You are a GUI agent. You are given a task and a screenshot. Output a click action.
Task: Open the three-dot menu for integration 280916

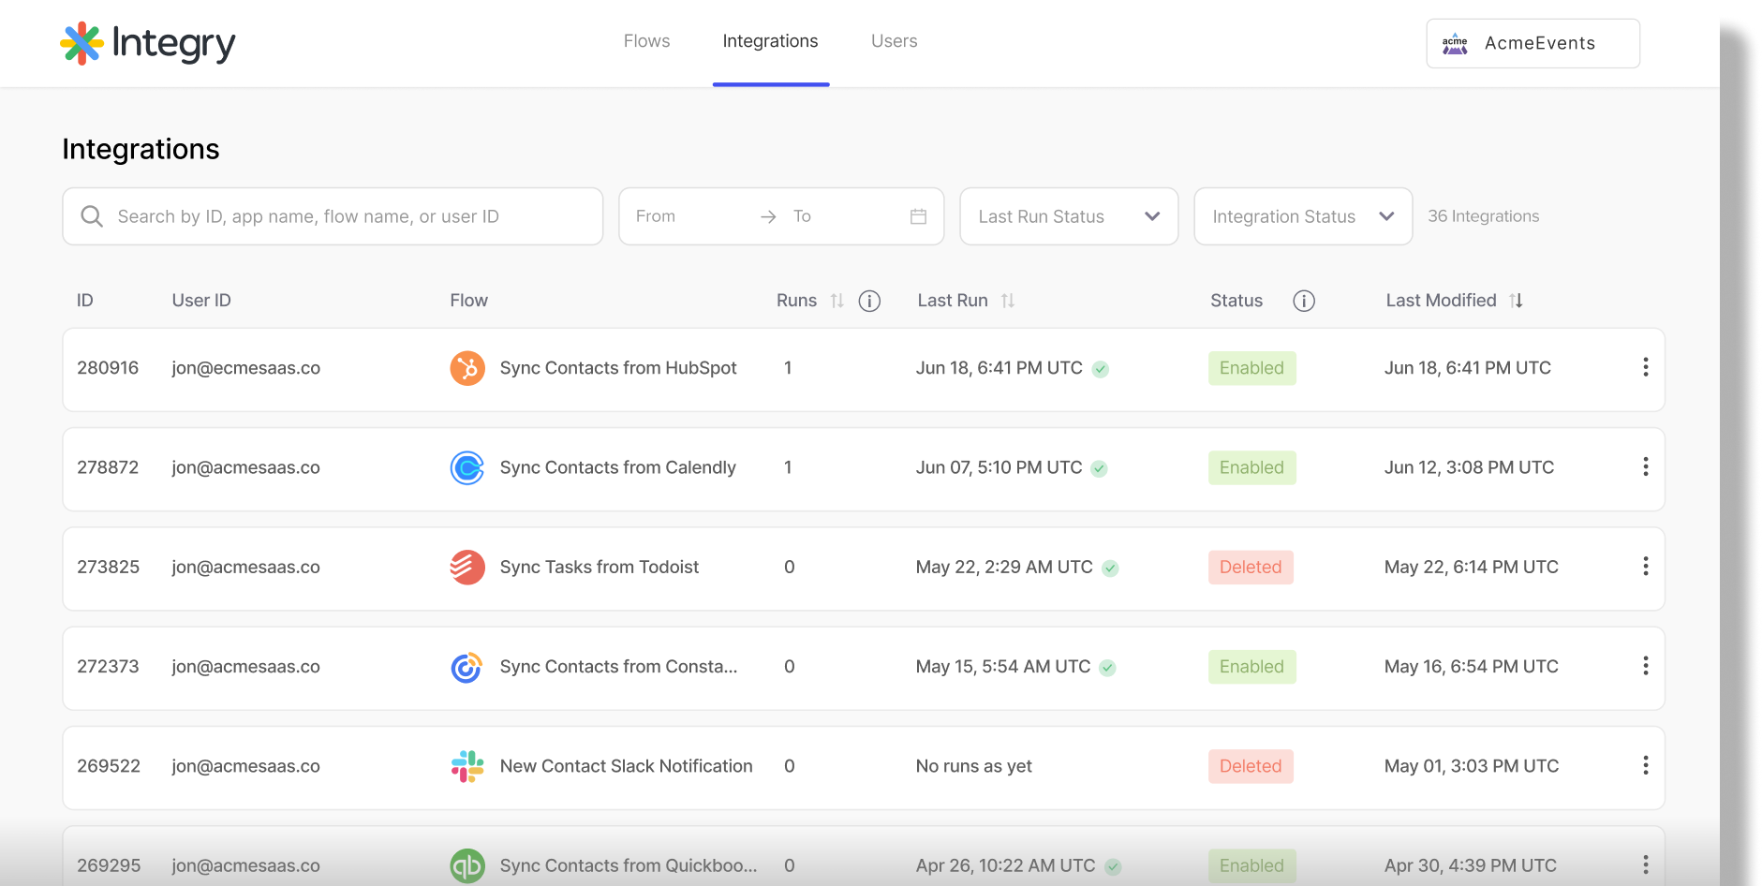click(1645, 367)
